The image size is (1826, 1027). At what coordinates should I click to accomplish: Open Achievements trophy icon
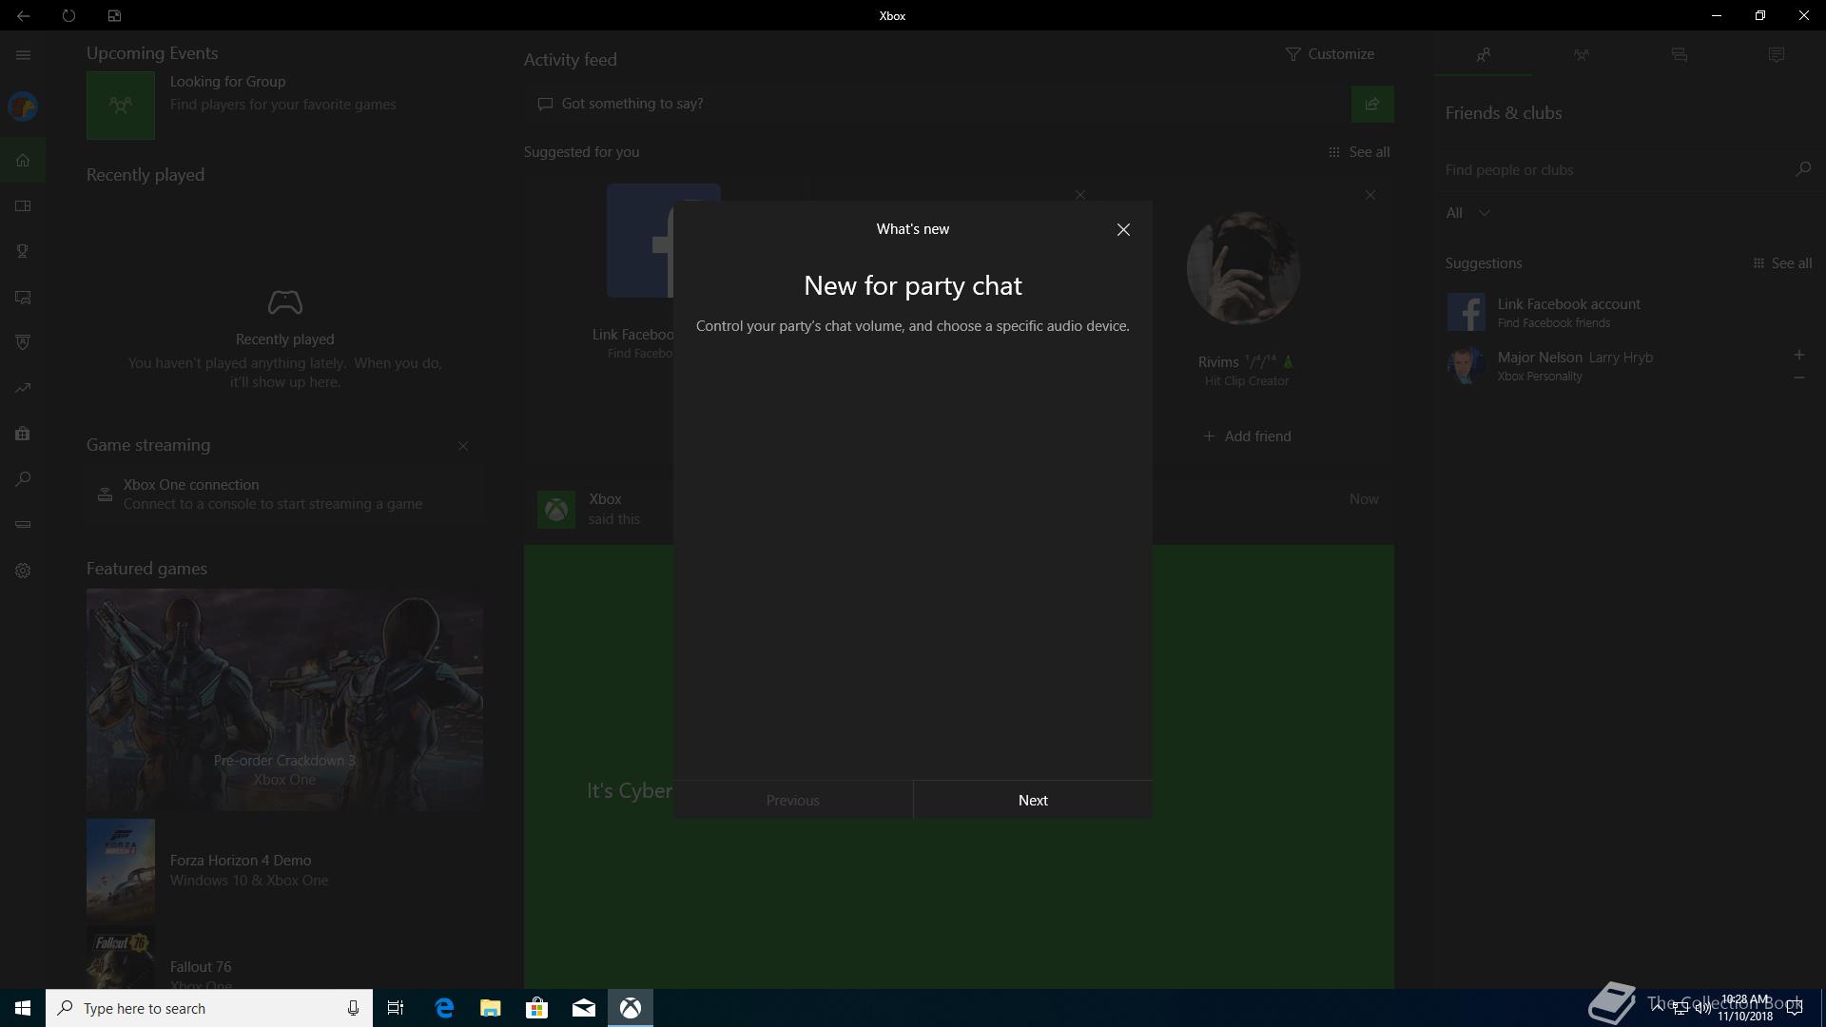(23, 251)
